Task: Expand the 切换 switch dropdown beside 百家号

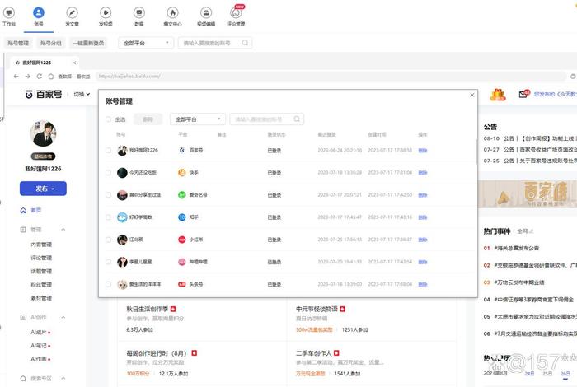Action: 82,94
